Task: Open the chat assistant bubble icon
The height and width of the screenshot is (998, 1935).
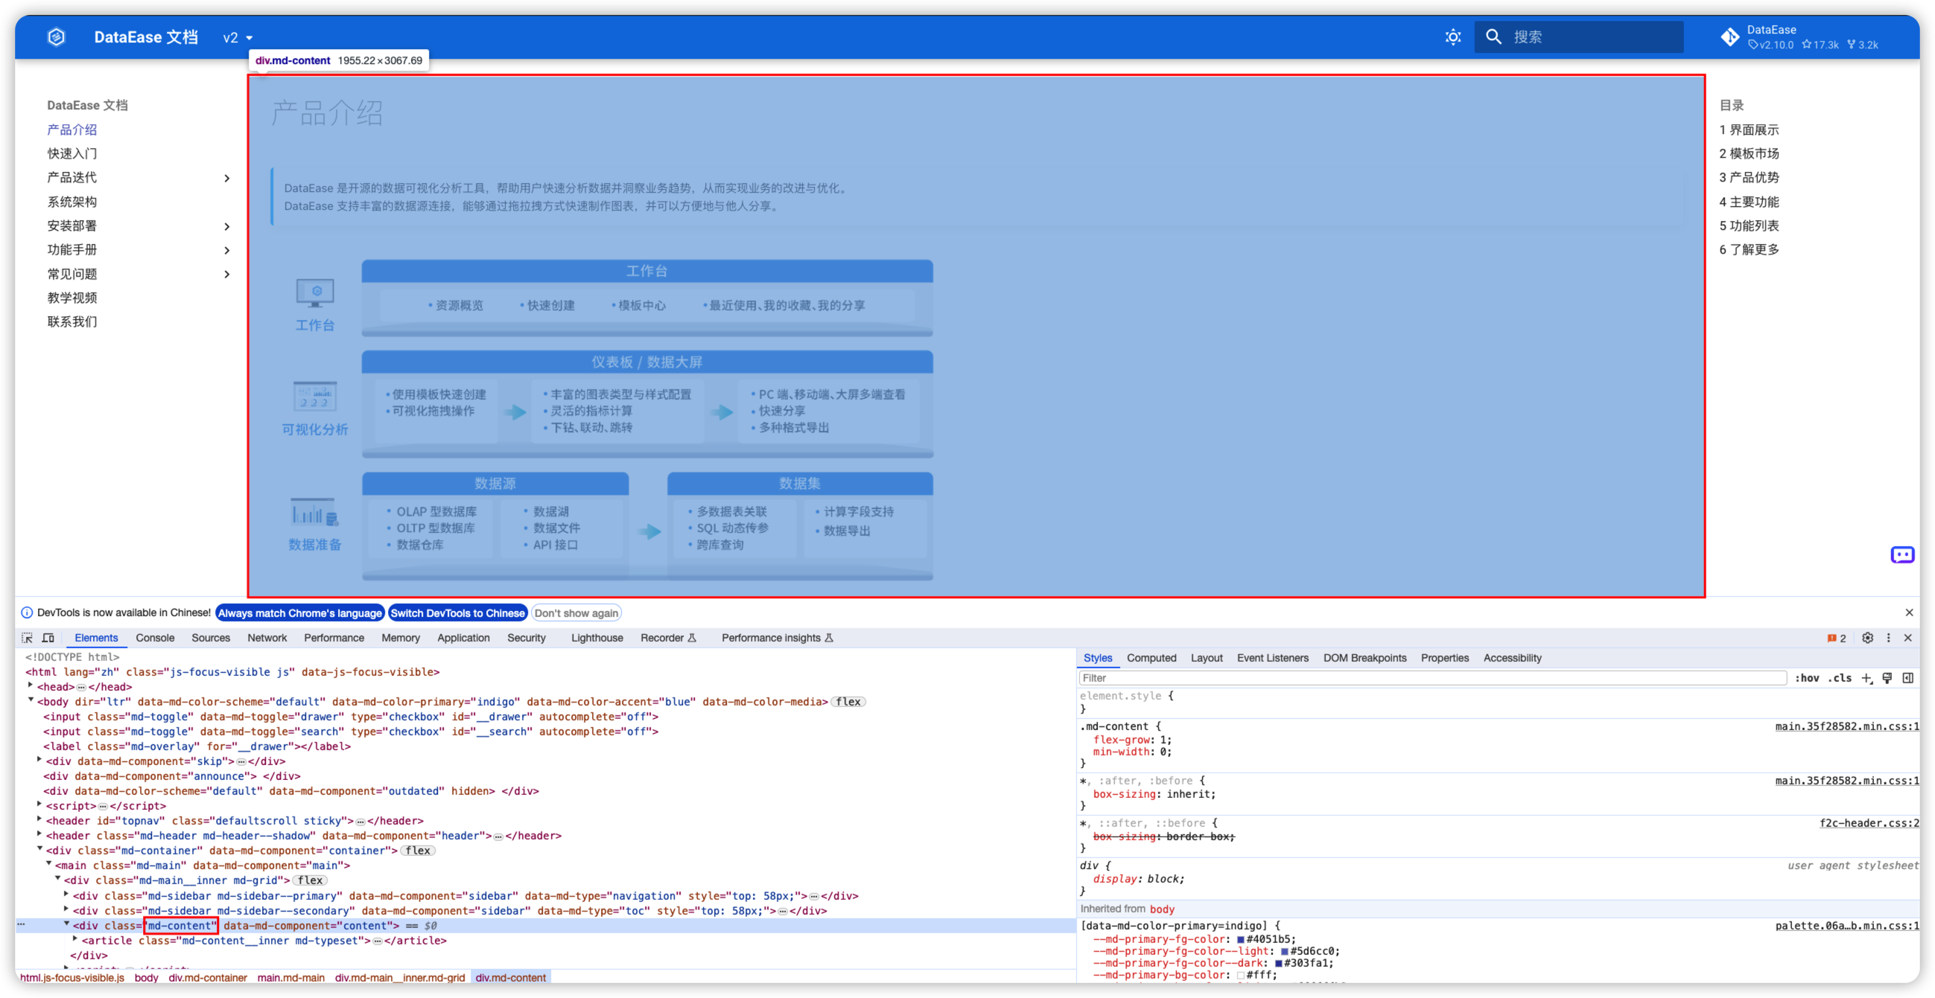Action: pyautogui.click(x=1902, y=554)
